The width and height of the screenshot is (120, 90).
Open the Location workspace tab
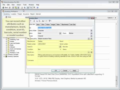(x=13, y=14)
